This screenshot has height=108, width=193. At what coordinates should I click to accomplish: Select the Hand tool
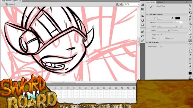pyautogui.click(x=190, y=63)
